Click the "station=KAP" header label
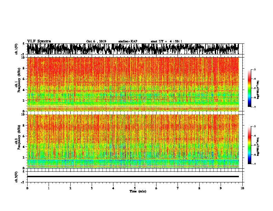273x211 pixels. tap(128, 41)
